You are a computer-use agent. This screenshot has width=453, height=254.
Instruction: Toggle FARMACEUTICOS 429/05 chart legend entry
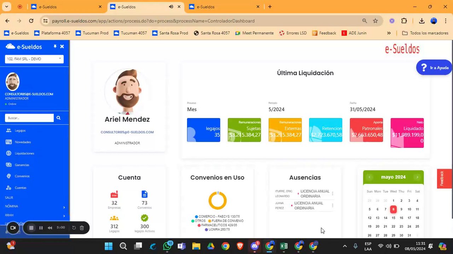217,225
